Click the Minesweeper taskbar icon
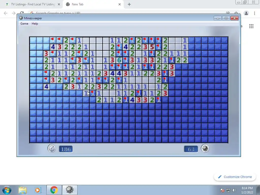The width and height of the screenshot is (260, 195). pos(70,190)
